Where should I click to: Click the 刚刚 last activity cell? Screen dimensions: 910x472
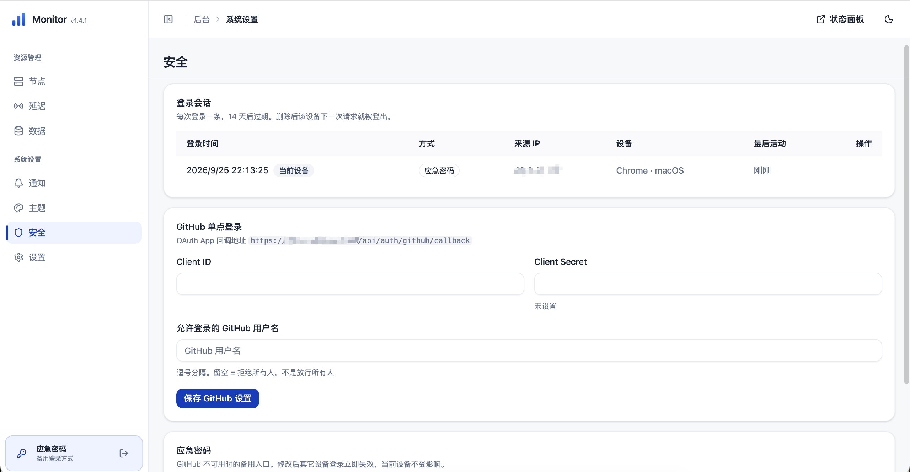[x=762, y=170]
